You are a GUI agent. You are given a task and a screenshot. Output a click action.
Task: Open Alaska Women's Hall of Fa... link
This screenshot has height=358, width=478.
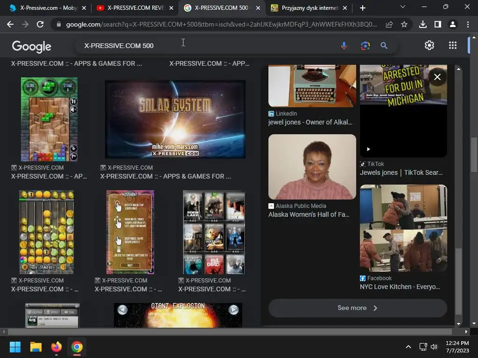(x=309, y=214)
